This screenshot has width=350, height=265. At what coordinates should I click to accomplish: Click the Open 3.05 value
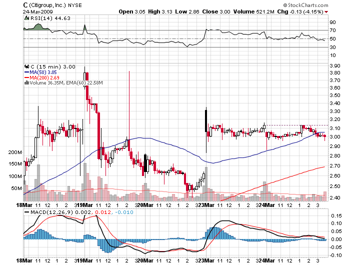(x=132, y=11)
